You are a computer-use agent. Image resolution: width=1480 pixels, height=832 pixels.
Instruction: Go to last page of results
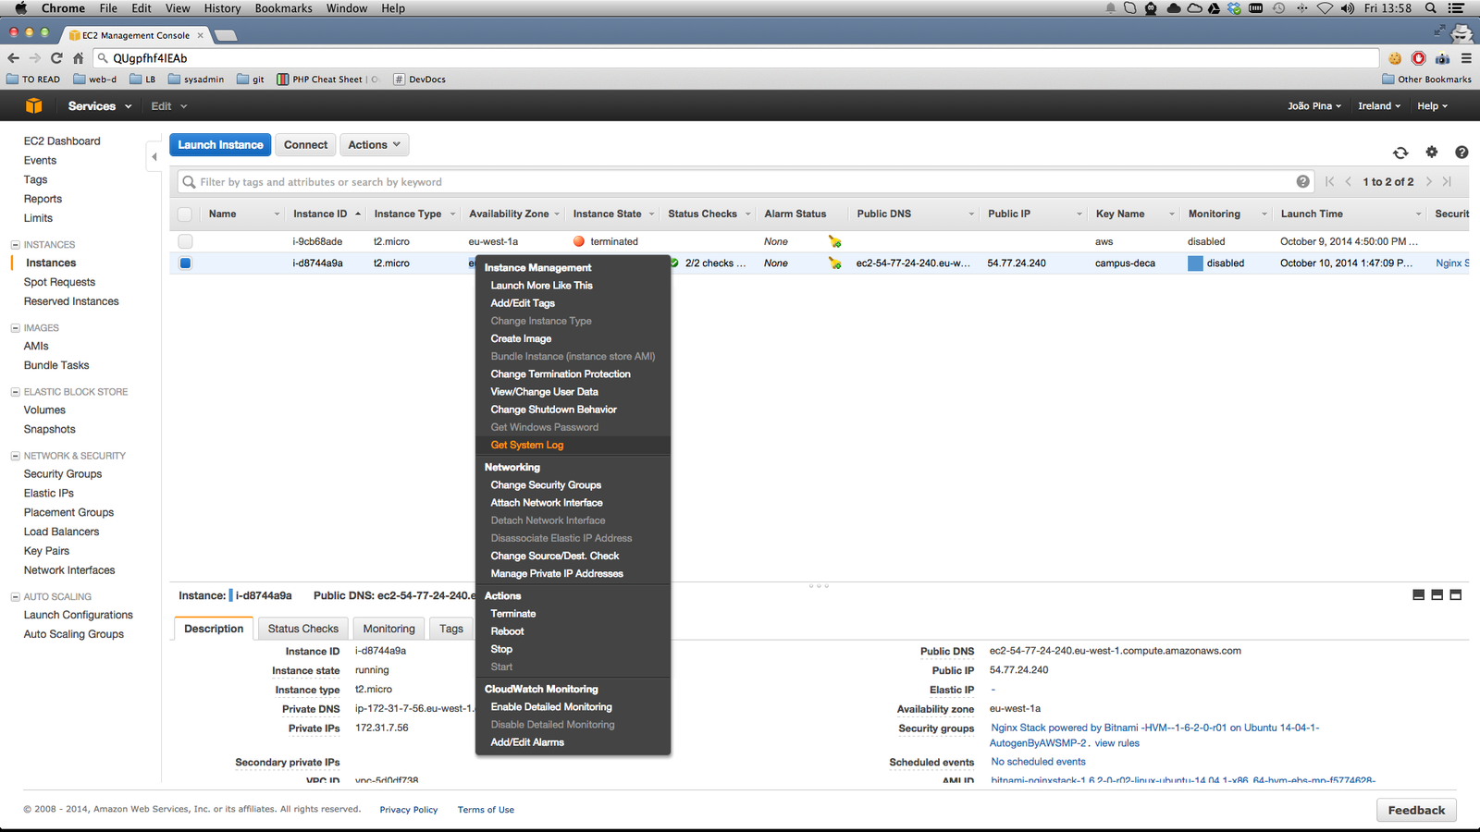pyautogui.click(x=1447, y=181)
